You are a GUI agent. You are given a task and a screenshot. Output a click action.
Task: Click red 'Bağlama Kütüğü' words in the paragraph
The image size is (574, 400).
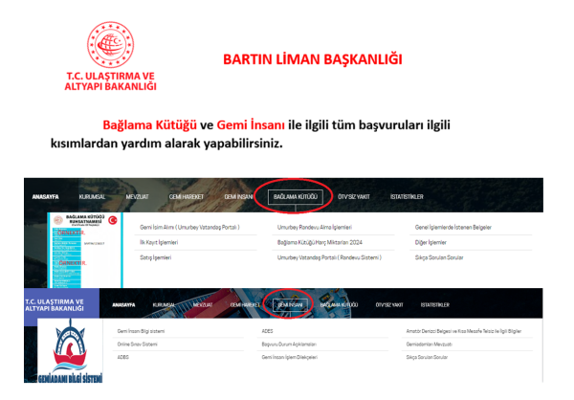(150, 125)
